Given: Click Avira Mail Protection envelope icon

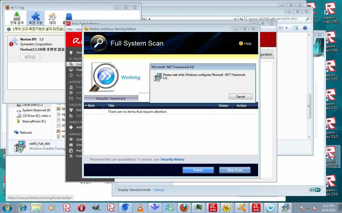Looking at the screenshot, I should coord(71,98).
